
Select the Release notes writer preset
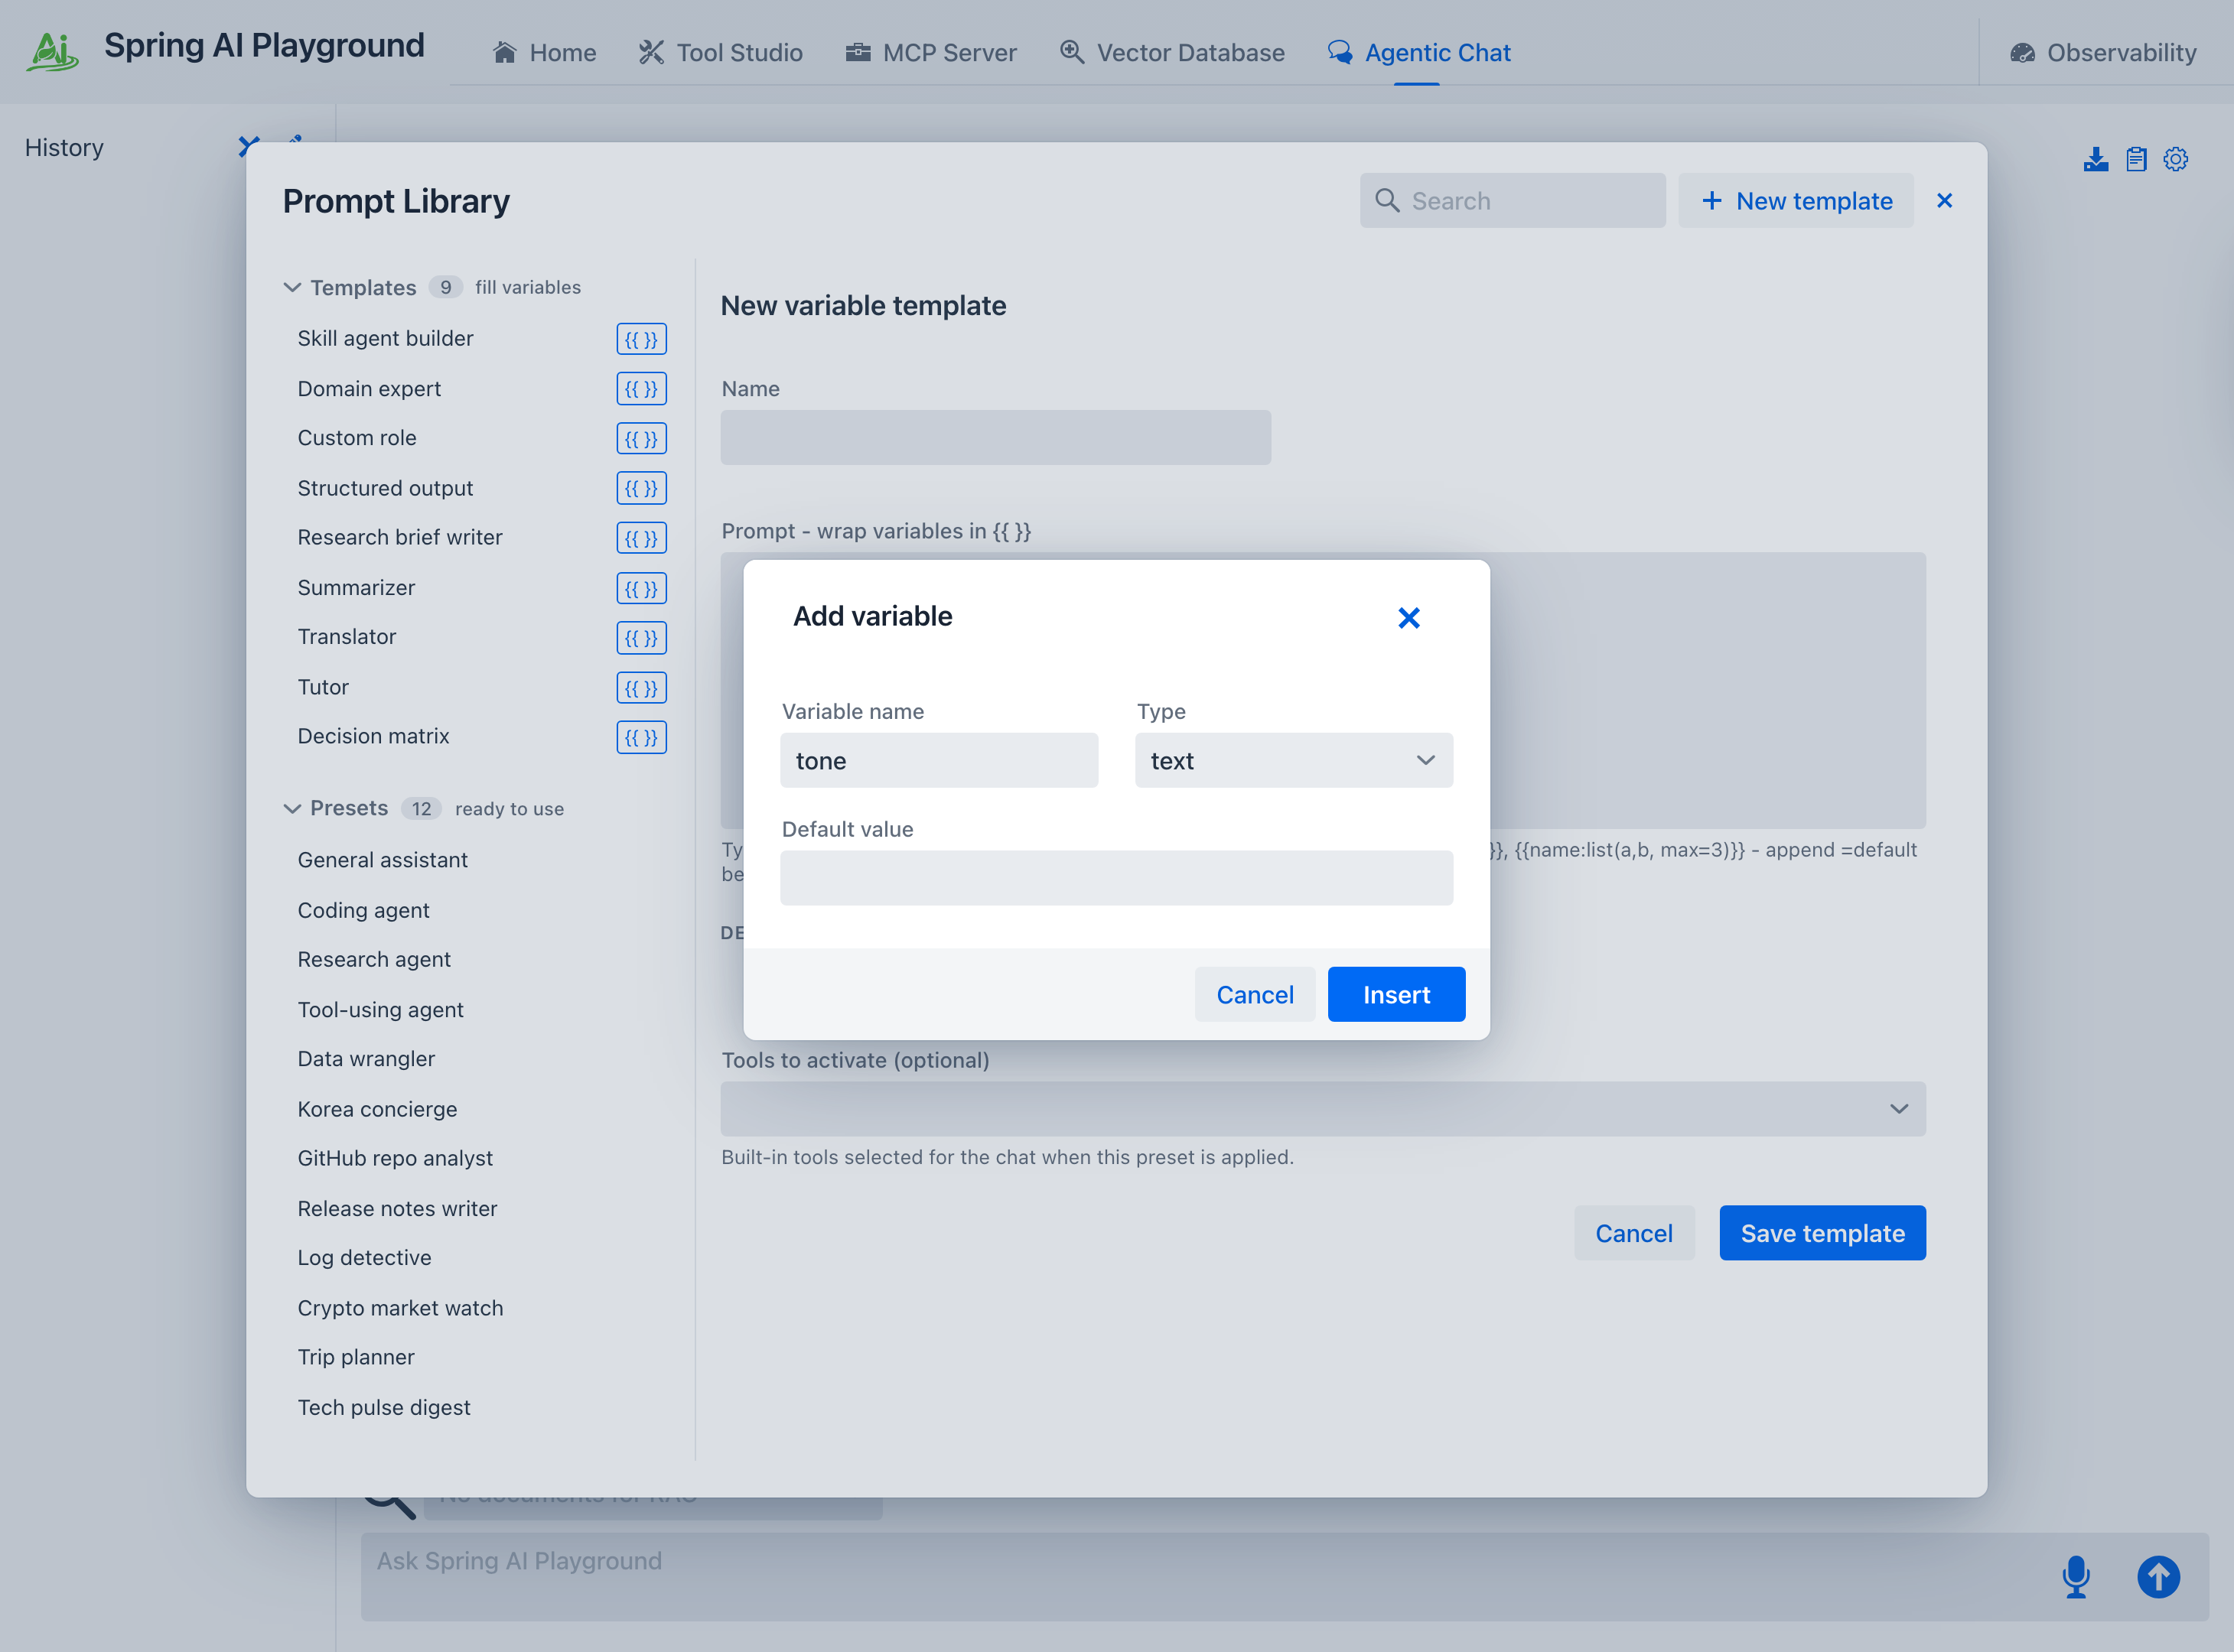[397, 1208]
